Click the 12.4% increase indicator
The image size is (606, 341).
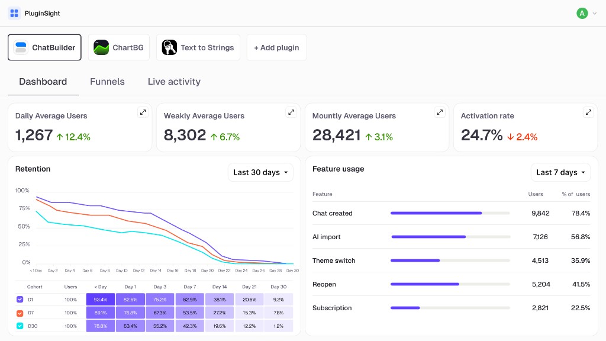(73, 137)
